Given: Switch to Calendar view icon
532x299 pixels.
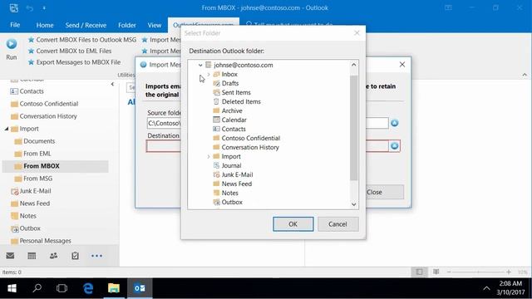Looking at the screenshot, I should click(32, 256).
